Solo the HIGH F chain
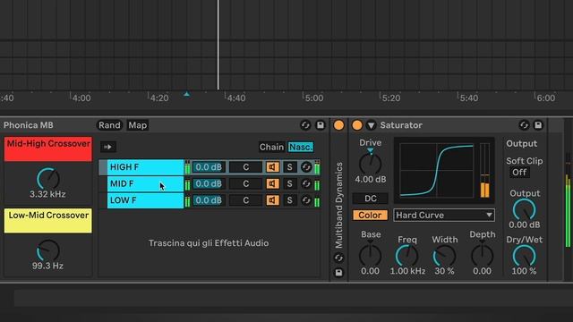This screenshot has height=322, width=573. coord(289,167)
